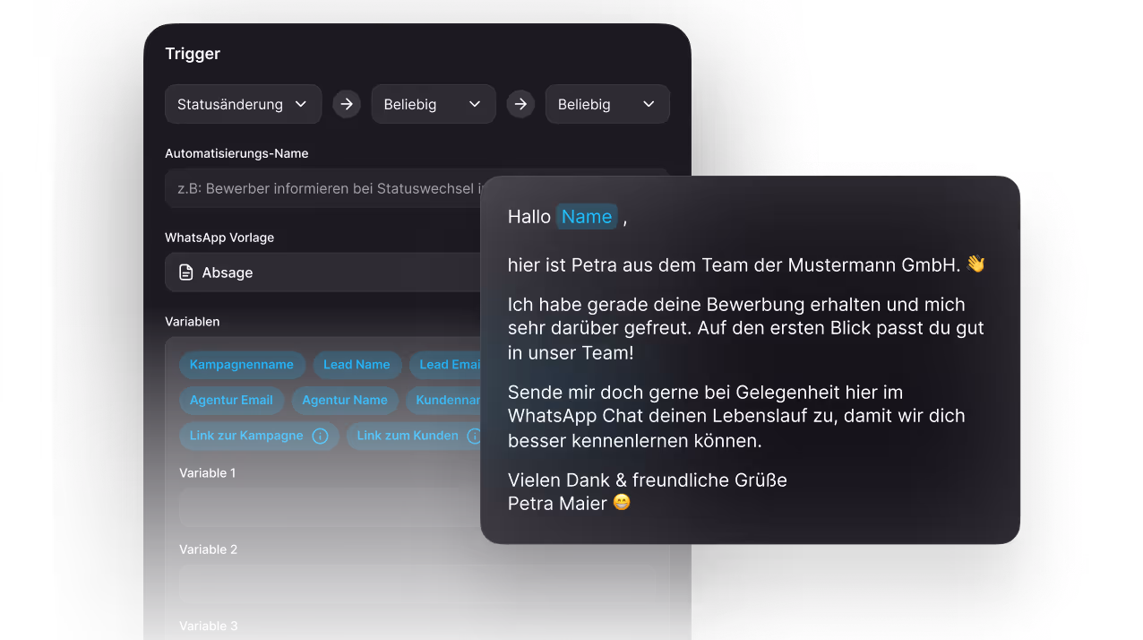Image resolution: width=1143 pixels, height=640 pixels.
Task: Select the Name placeholder in the message preview
Action: click(587, 216)
